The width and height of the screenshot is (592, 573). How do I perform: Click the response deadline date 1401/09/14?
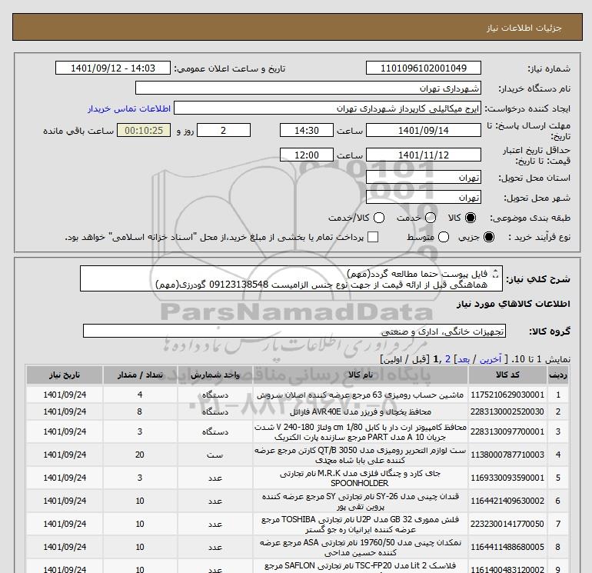click(x=423, y=130)
